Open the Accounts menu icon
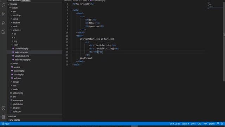 [x=3, y=108]
